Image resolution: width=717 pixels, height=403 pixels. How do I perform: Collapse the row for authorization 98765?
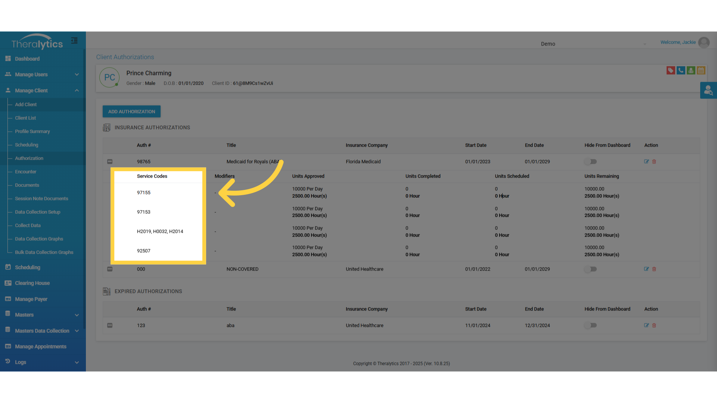click(x=110, y=162)
